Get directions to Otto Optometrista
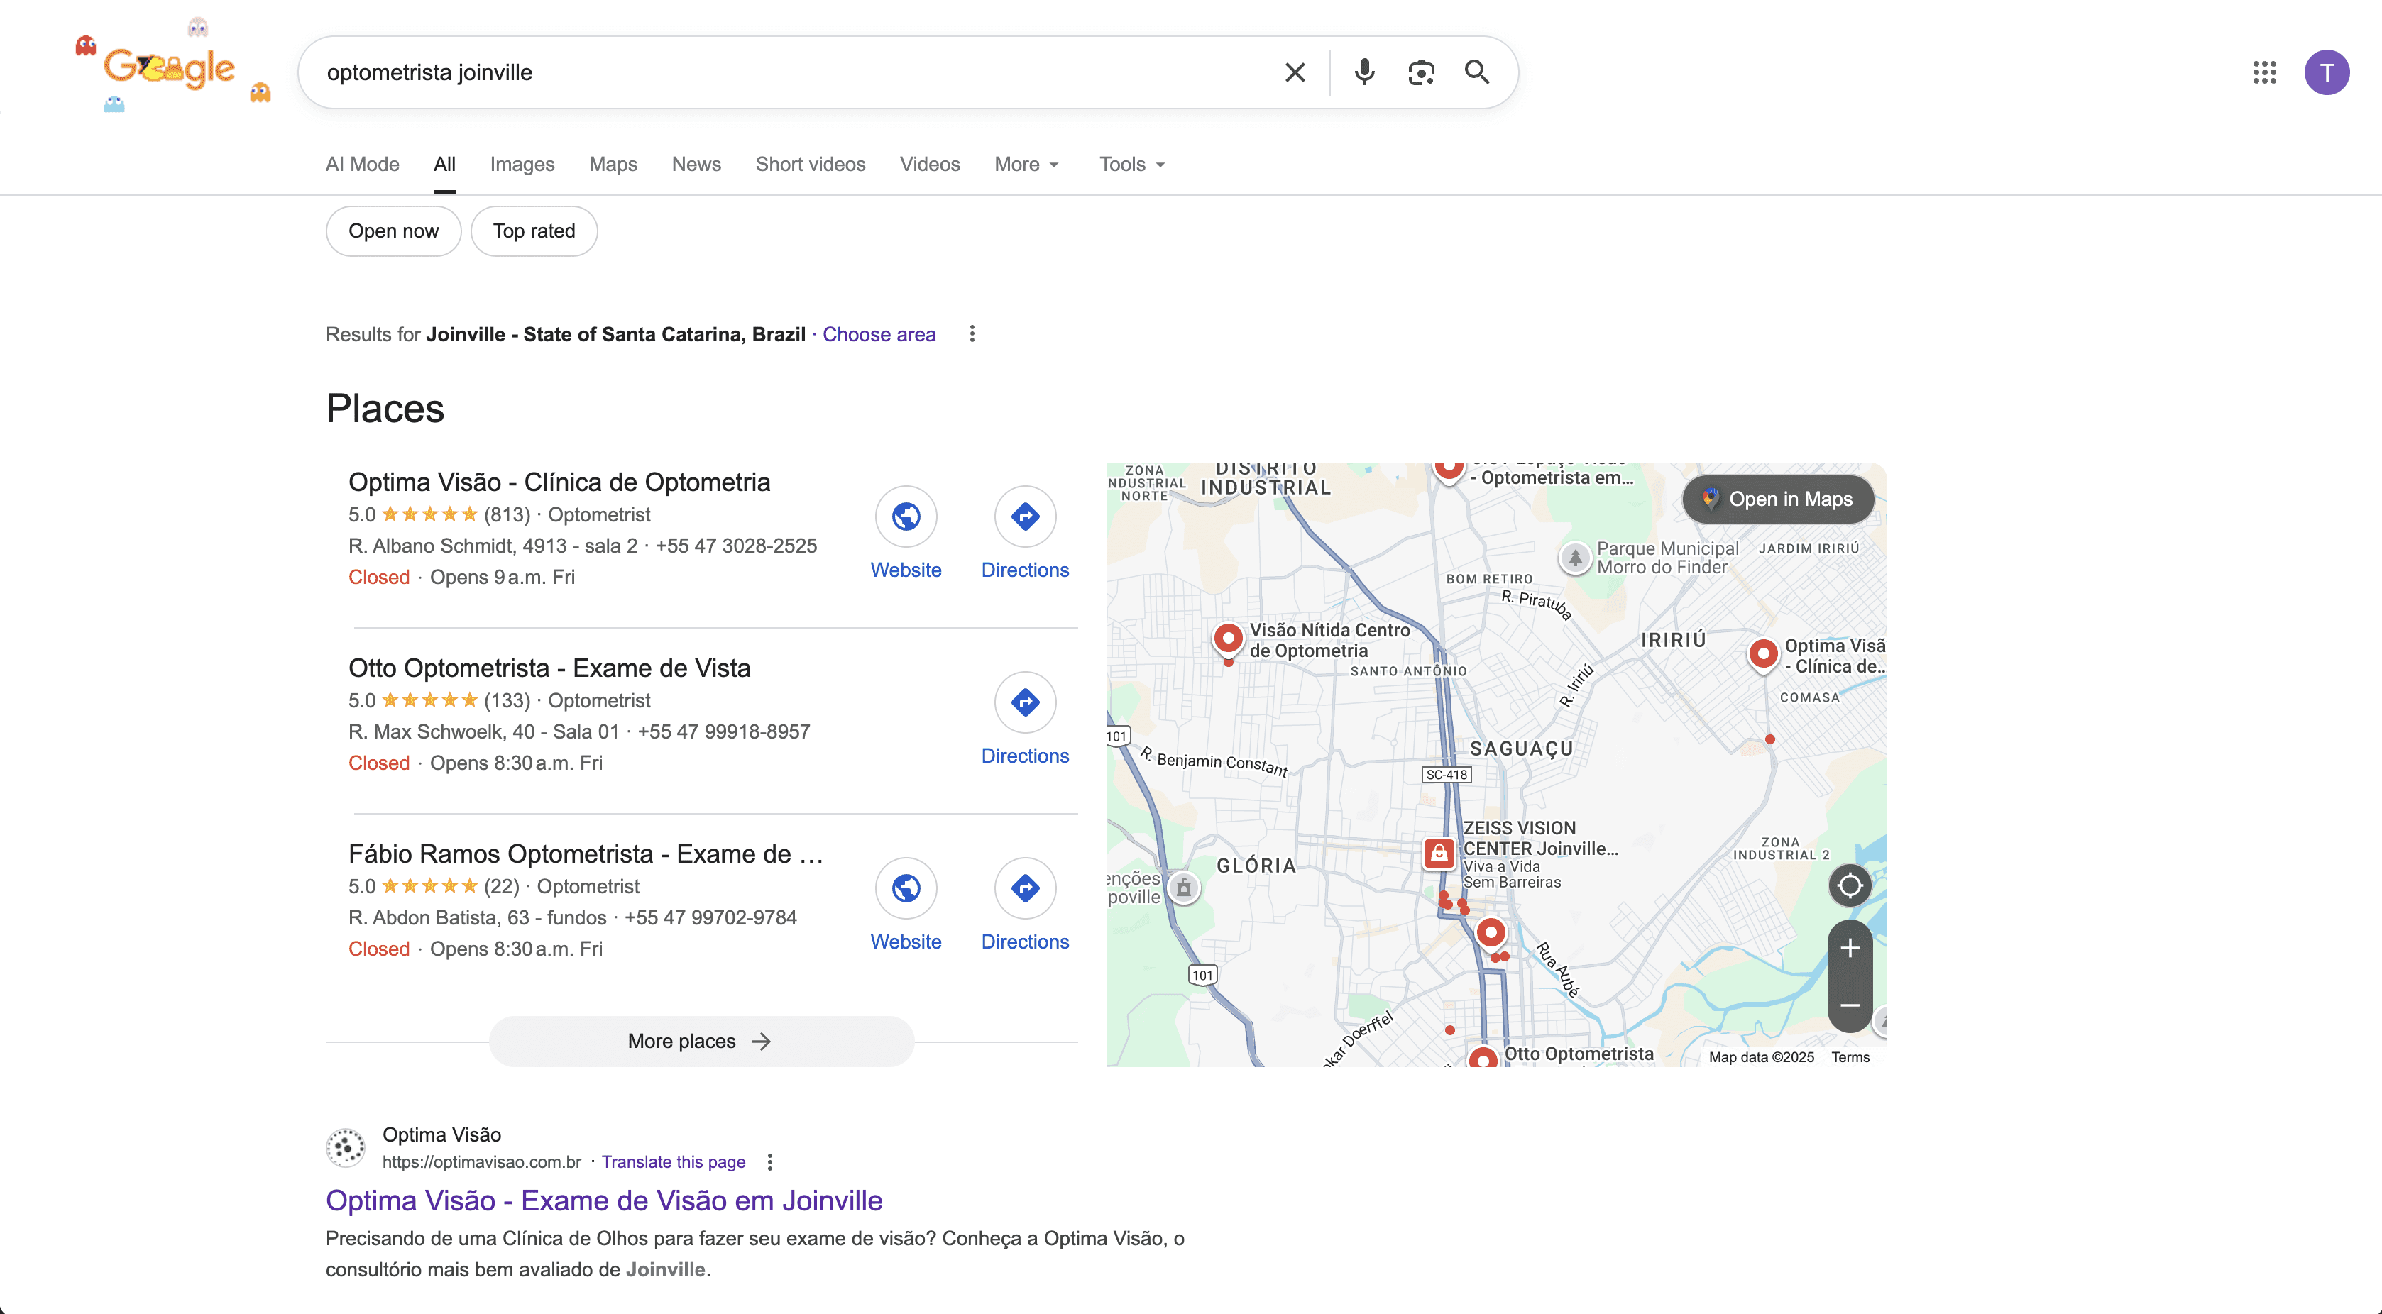Screen dimensions: 2382x1314 [x=1024, y=702]
